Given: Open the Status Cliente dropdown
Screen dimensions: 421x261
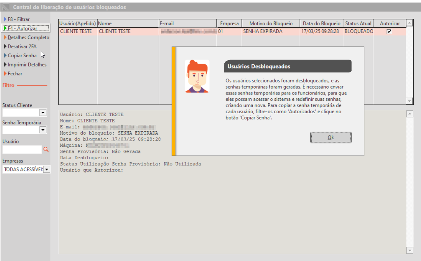Looking at the screenshot, I should 43,113.
